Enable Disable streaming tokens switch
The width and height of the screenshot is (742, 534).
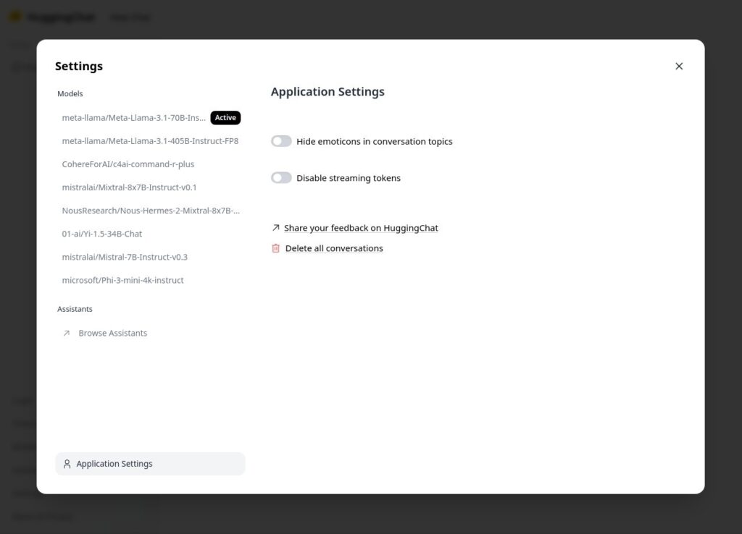(x=281, y=178)
